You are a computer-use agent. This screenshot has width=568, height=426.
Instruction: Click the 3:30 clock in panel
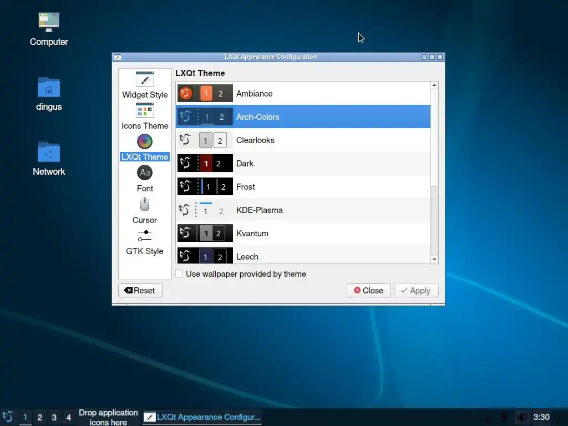click(541, 417)
